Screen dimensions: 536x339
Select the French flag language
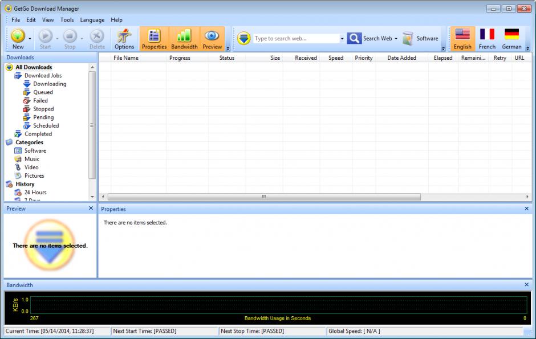pos(487,39)
